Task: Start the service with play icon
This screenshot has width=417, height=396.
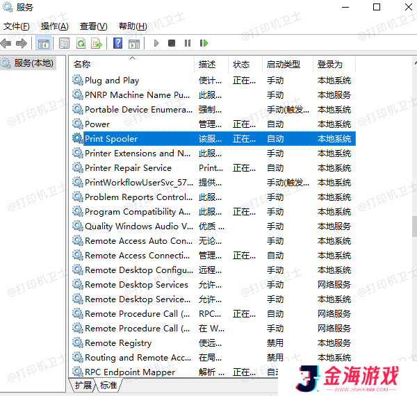Action: (156, 43)
